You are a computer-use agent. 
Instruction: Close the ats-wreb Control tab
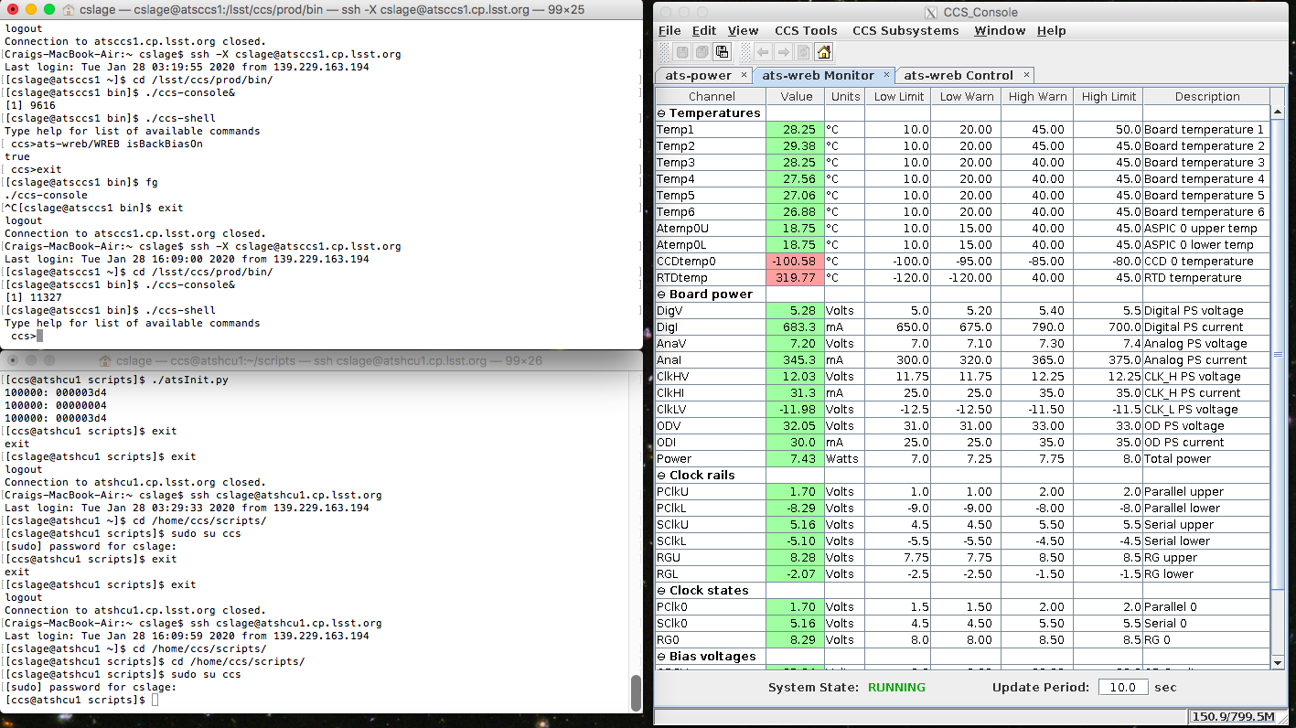(1026, 75)
